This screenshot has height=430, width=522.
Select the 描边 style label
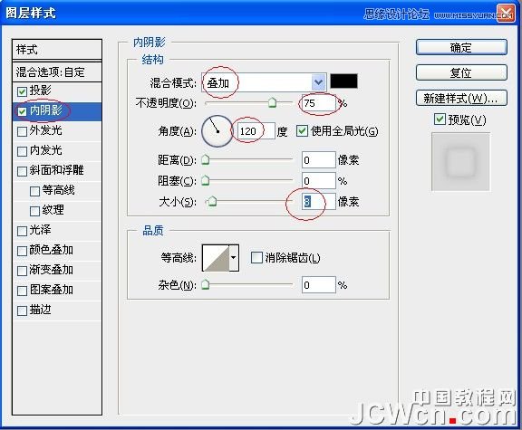coord(40,310)
